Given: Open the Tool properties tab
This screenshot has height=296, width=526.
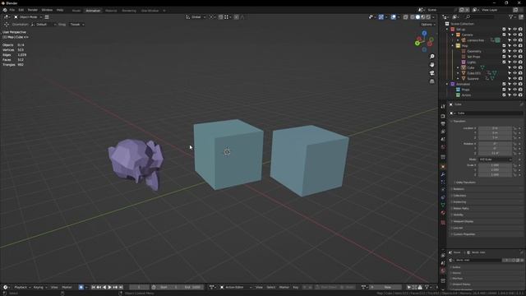Looking at the screenshot, I should click(443, 106).
